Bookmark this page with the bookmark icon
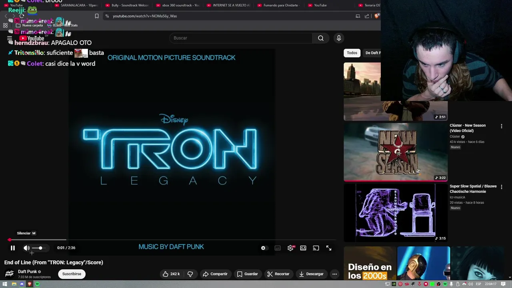 [97, 16]
